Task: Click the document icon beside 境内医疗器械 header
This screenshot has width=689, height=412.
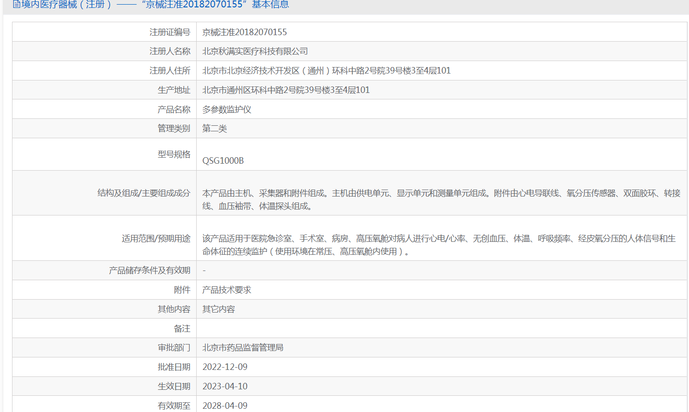Action: (17, 5)
